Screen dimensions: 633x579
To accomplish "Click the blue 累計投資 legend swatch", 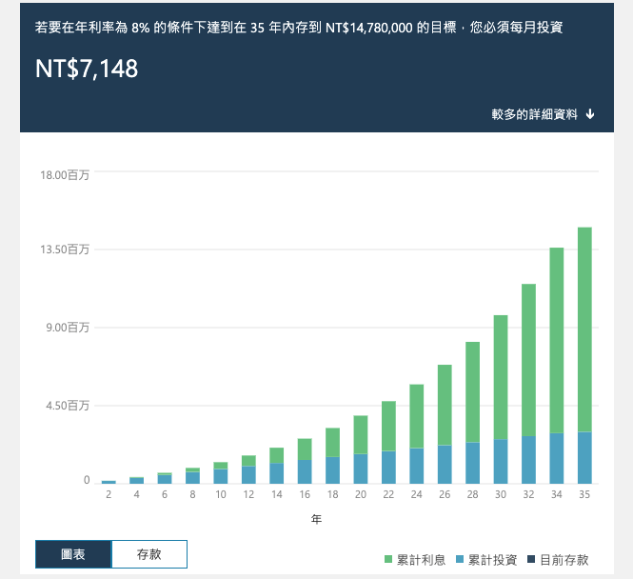I will pyautogui.click(x=460, y=559).
